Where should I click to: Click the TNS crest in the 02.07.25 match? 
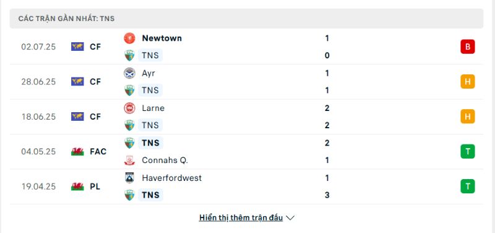129,56
